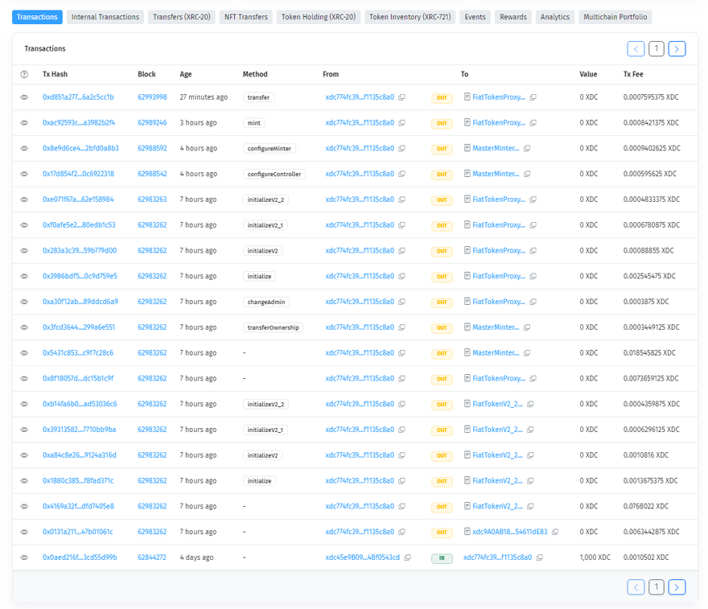This screenshot has height=609, width=708.
Task: Copy the From address in the transfer row
Action: pyautogui.click(x=402, y=97)
